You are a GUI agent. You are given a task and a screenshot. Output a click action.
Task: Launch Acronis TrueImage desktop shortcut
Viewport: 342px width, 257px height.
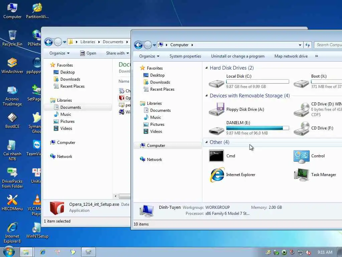coord(12,96)
